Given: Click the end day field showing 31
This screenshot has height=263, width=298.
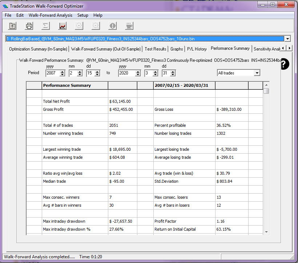Looking at the screenshot, I should pyautogui.click(x=166, y=73).
